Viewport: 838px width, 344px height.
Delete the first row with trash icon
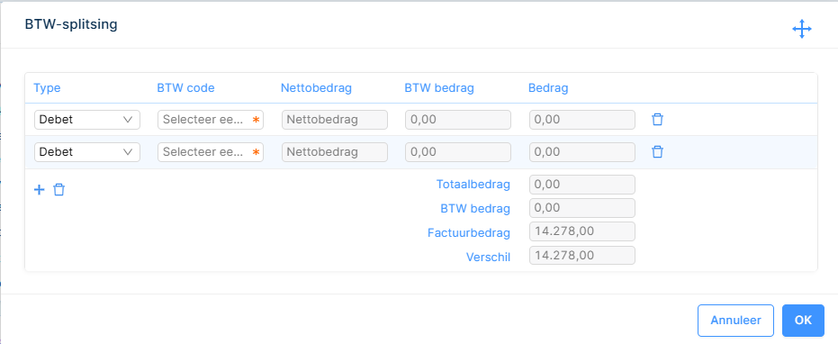pyautogui.click(x=658, y=119)
